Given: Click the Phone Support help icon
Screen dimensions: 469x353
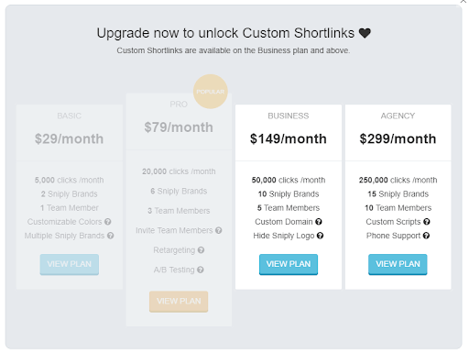Looking at the screenshot, I should click(427, 236).
